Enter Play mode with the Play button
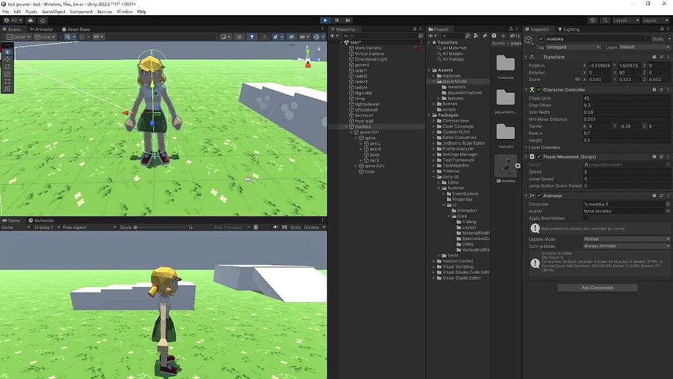This screenshot has width=673, height=379. tap(326, 20)
